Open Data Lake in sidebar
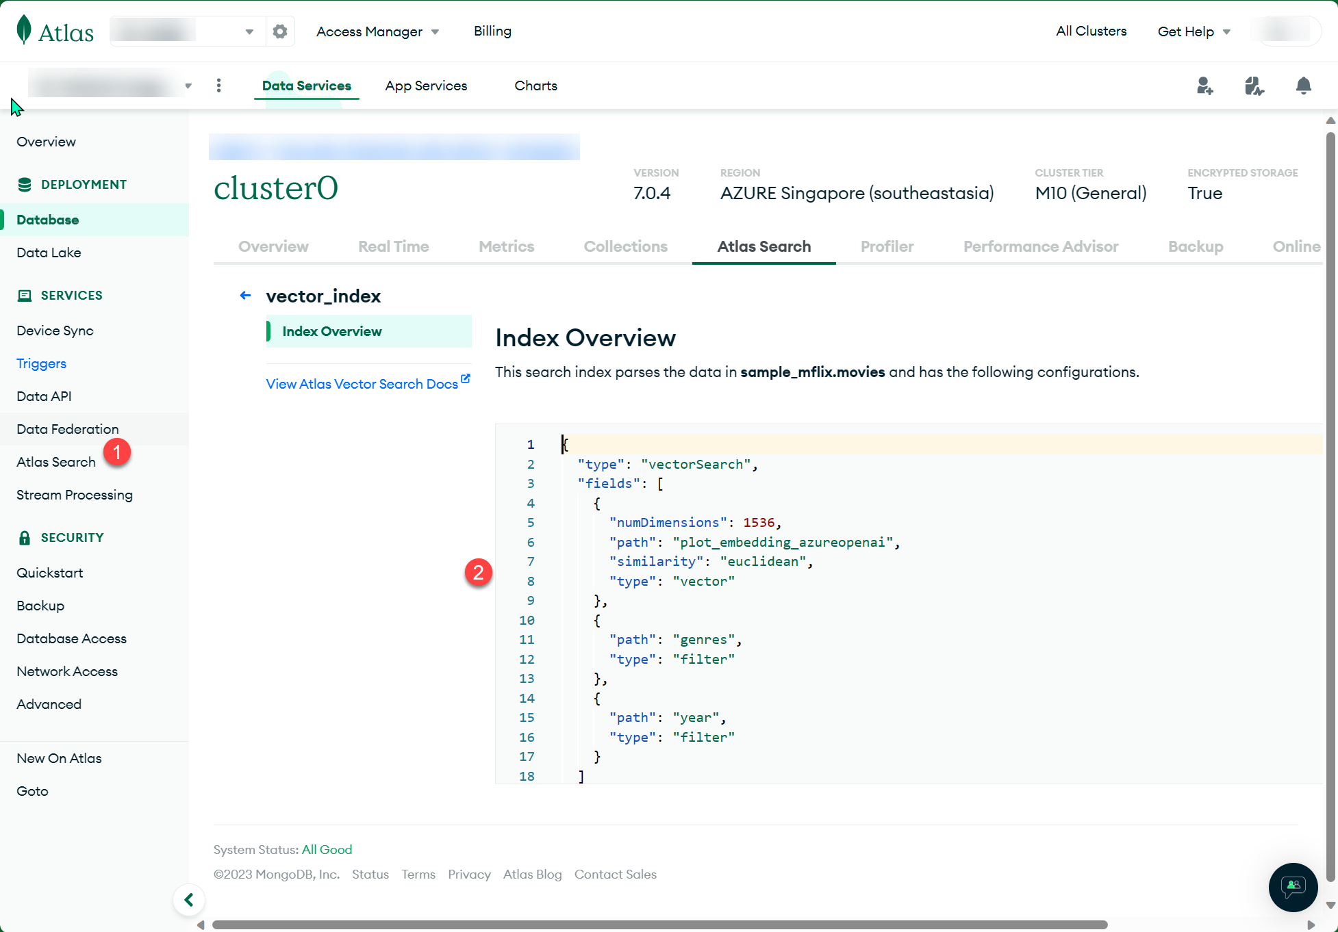The image size is (1338, 932). point(49,253)
